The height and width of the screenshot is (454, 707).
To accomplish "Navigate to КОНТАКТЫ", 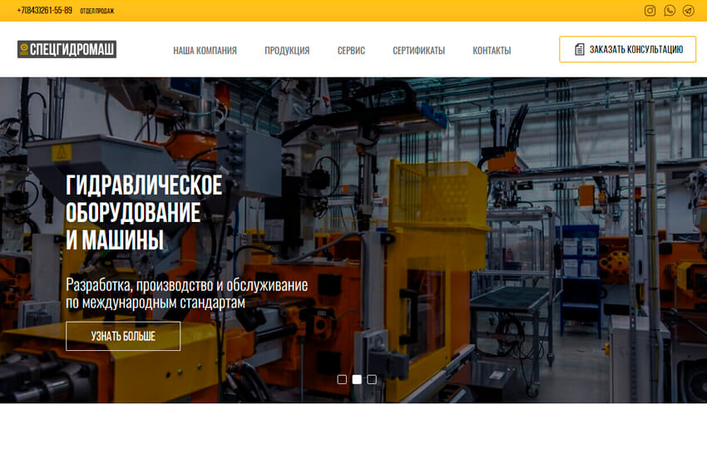I will point(492,51).
